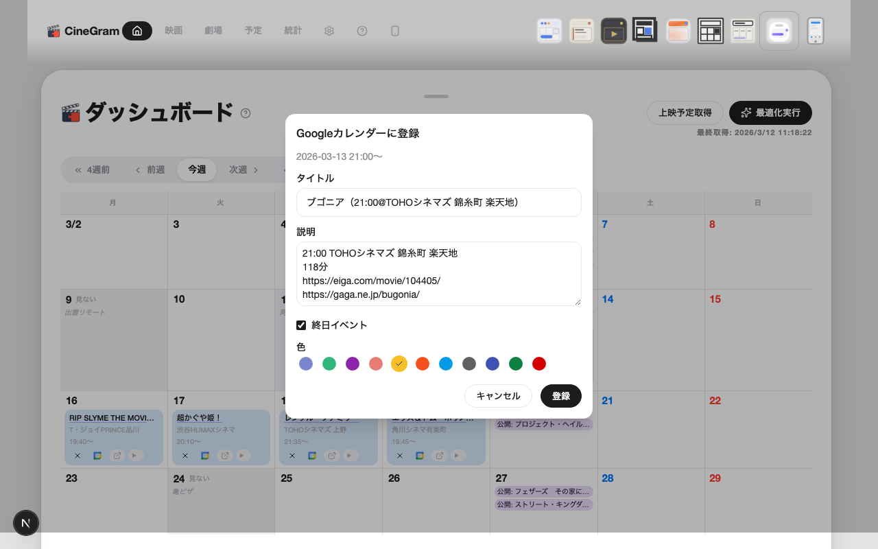Click the external link icon on 超かぐや姫！ card
This screenshot has width=878, height=549.
[x=224, y=455]
